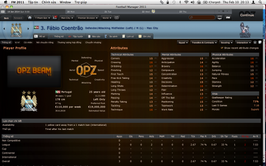Open the Chỉnh sửa menu
Image resolution: width=266 pixels, height=166 pixels.
point(49,2)
